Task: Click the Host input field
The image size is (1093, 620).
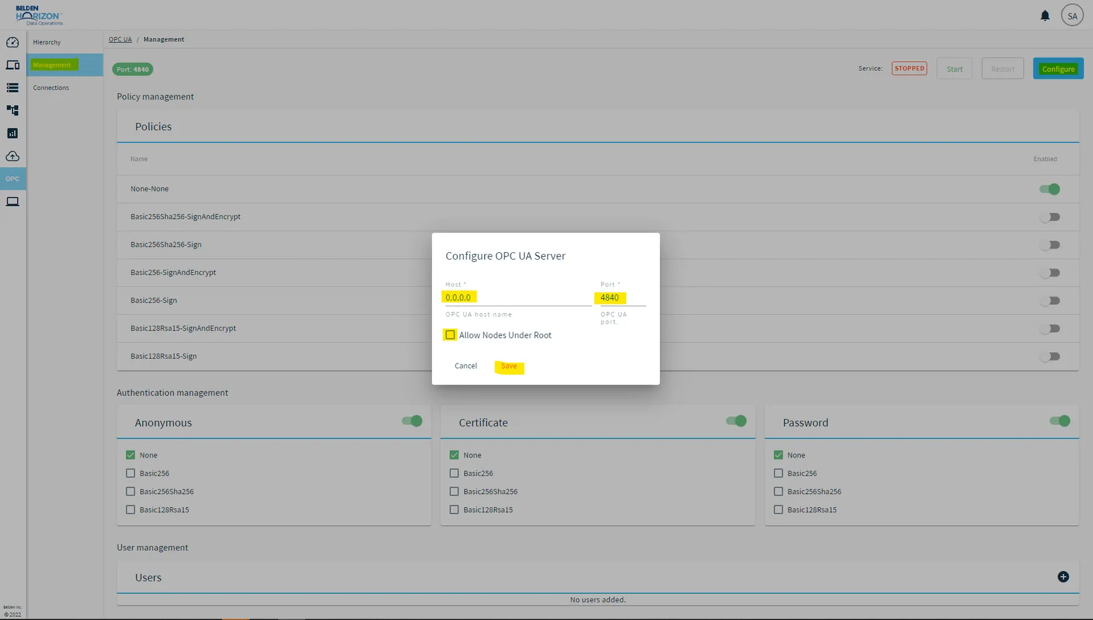Action: pos(518,298)
